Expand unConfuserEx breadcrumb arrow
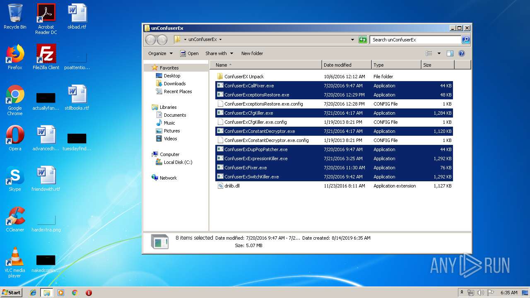The image size is (530, 298). 220,40
